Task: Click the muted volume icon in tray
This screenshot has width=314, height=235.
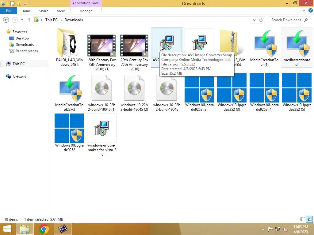Action: pos(285,229)
